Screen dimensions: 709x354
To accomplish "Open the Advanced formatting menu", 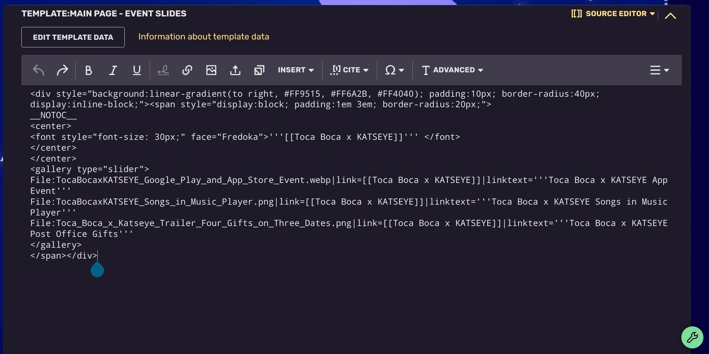I will point(452,70).
